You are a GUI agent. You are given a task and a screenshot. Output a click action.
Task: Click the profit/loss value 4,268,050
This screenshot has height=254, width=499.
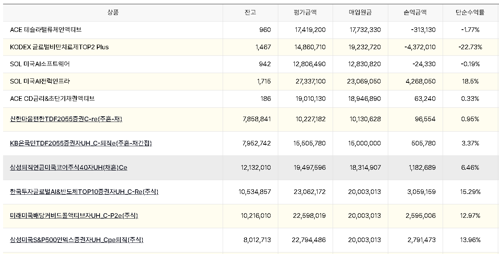click(x=421, y=81)
